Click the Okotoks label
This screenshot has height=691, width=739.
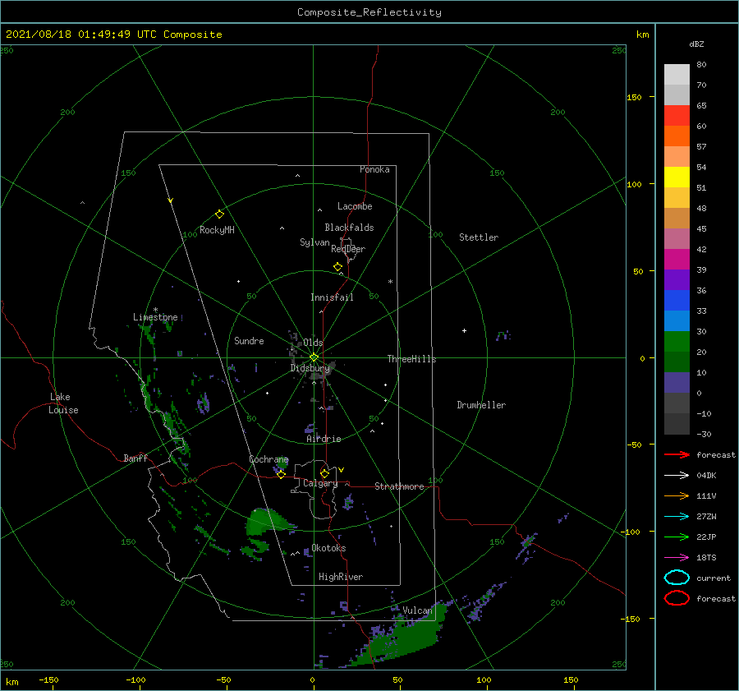pos(328,548)
